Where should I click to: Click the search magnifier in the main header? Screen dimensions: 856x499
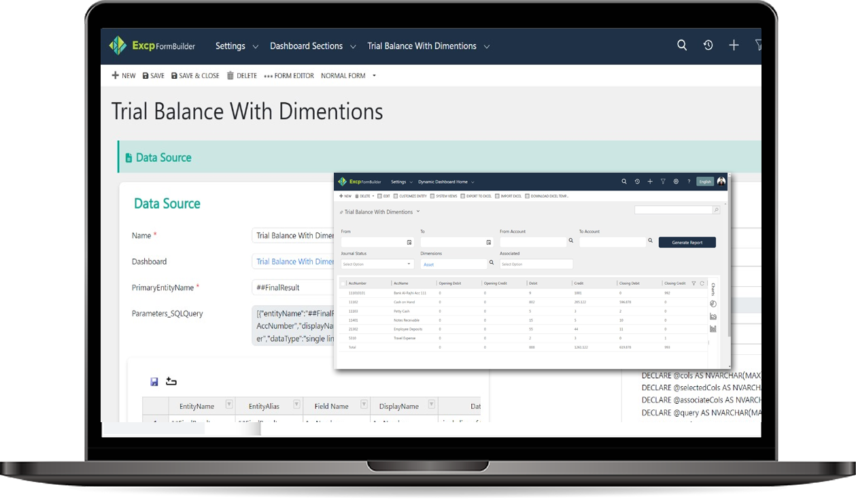tap(682, 46)
